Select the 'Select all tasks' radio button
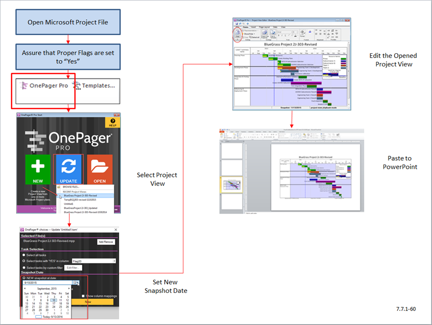 click(24, 255)
